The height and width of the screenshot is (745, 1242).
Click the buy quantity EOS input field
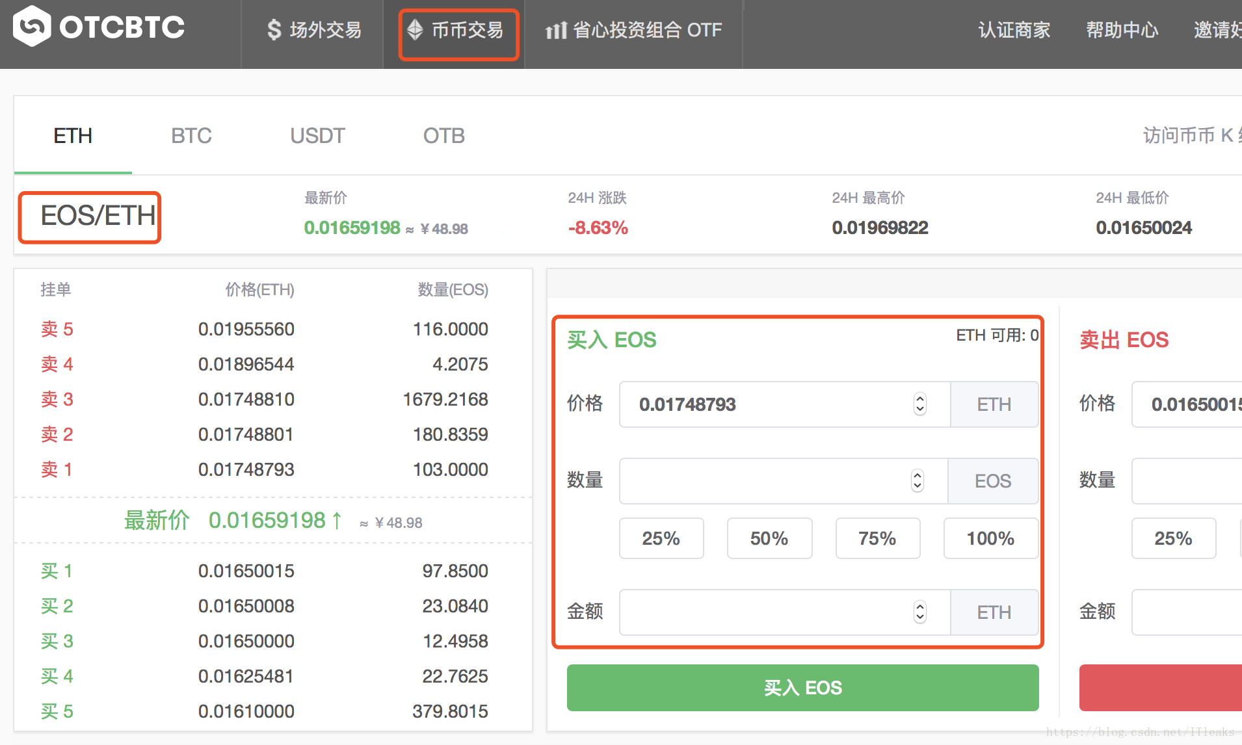coord(784,481)
